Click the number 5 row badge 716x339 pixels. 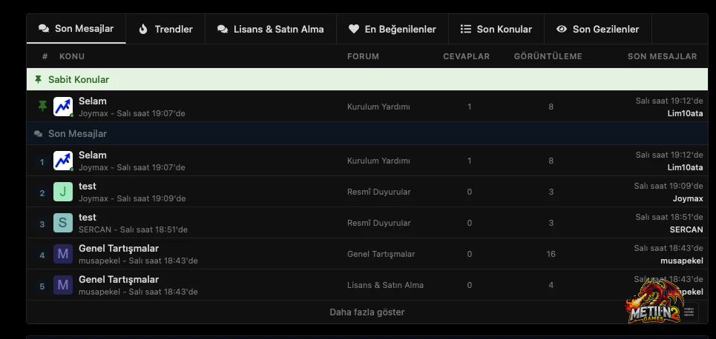click(x=42, y=286)
